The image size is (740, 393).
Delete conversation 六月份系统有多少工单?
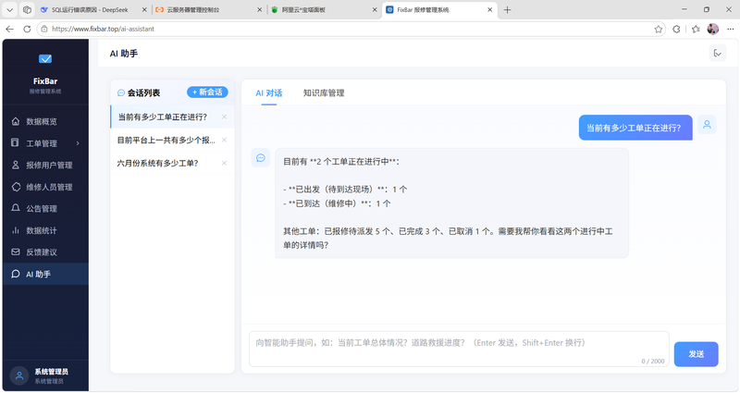pyautogui.click(x=224, y=164)
